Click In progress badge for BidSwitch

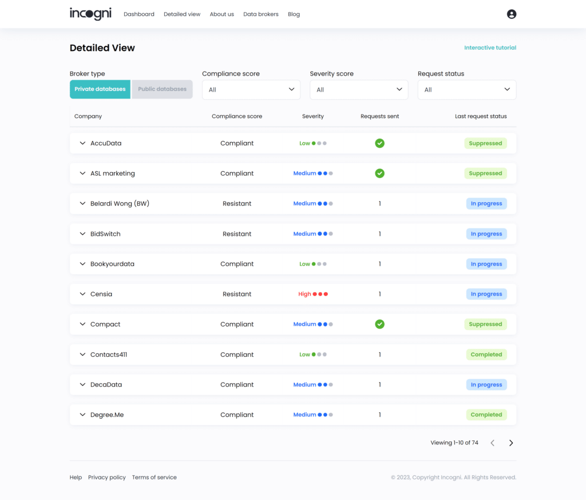click(486, 234)
